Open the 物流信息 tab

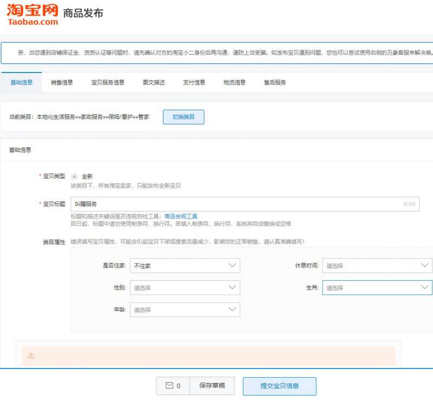(234, 82)
